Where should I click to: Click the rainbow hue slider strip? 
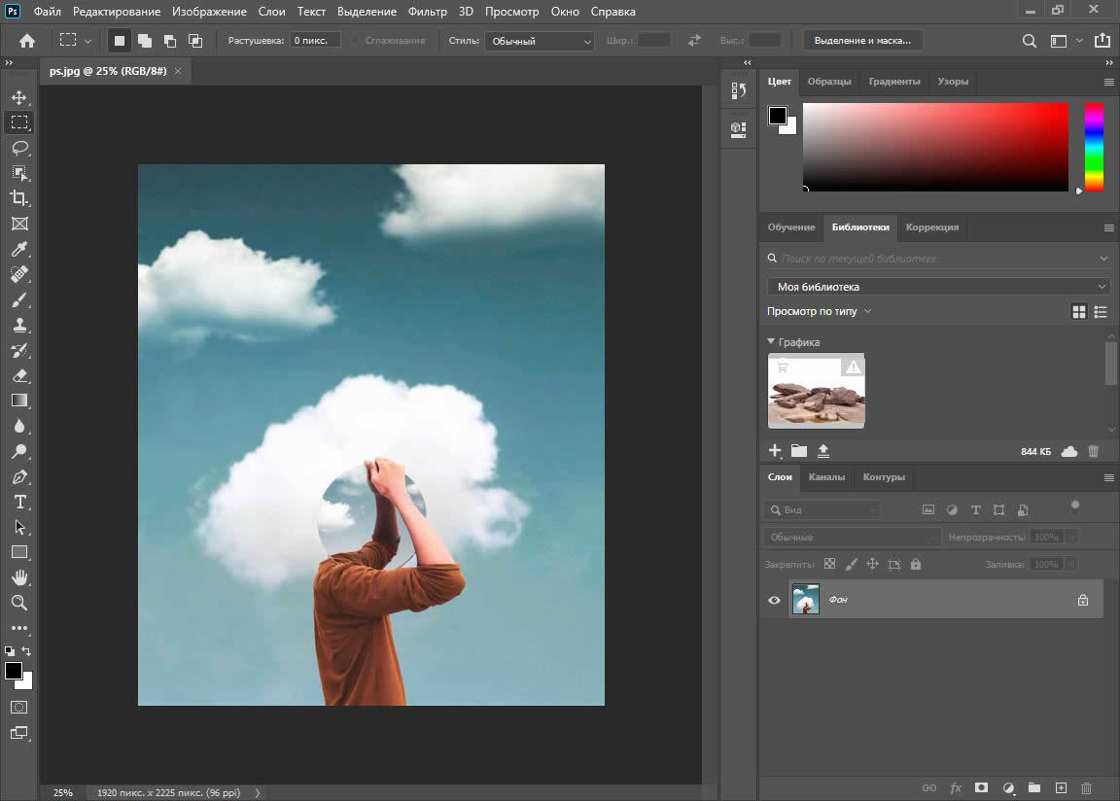pos(1094,146)
